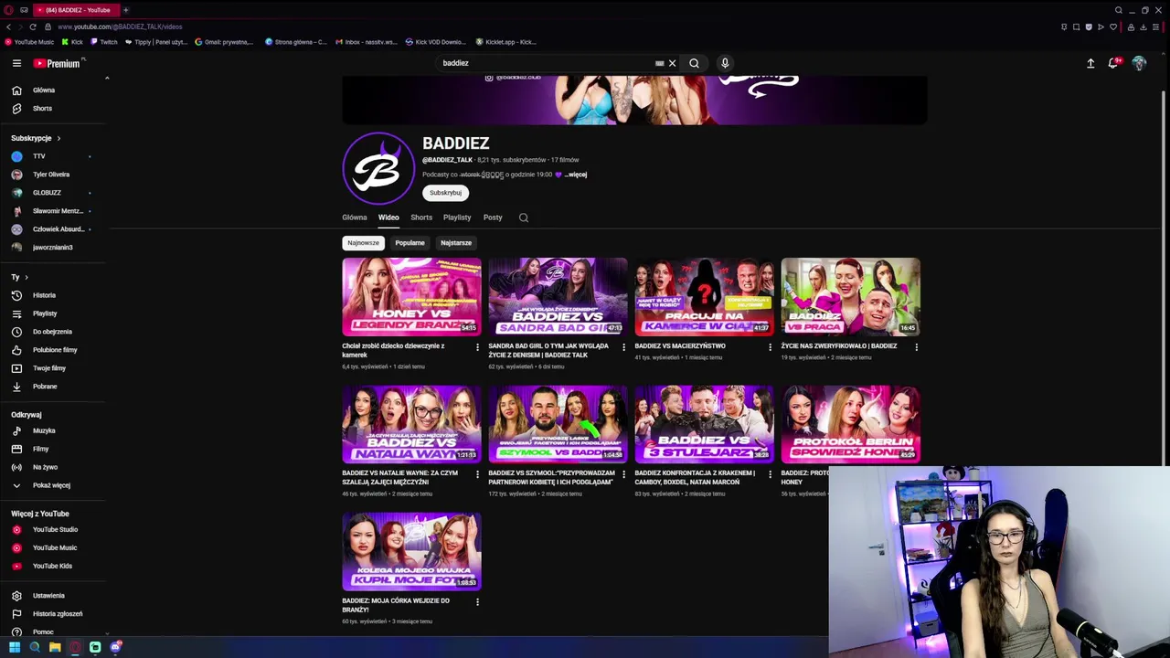The image size is (1170, 658).
Task: Open Windows Start menu
Action: click(x=15, y=647)
